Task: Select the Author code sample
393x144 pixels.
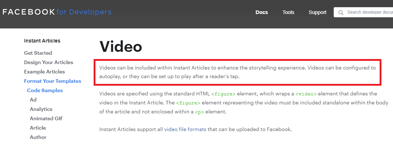Action: (x=38, y=137)
